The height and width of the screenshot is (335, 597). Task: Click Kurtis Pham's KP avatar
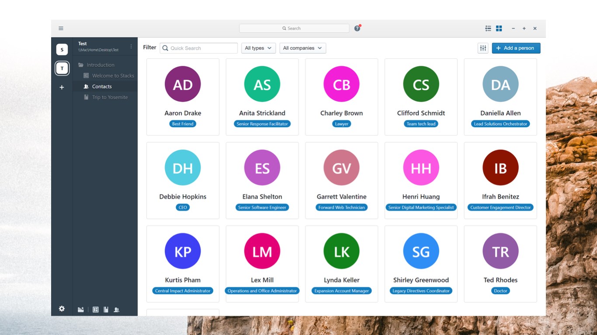pos(183,251)
